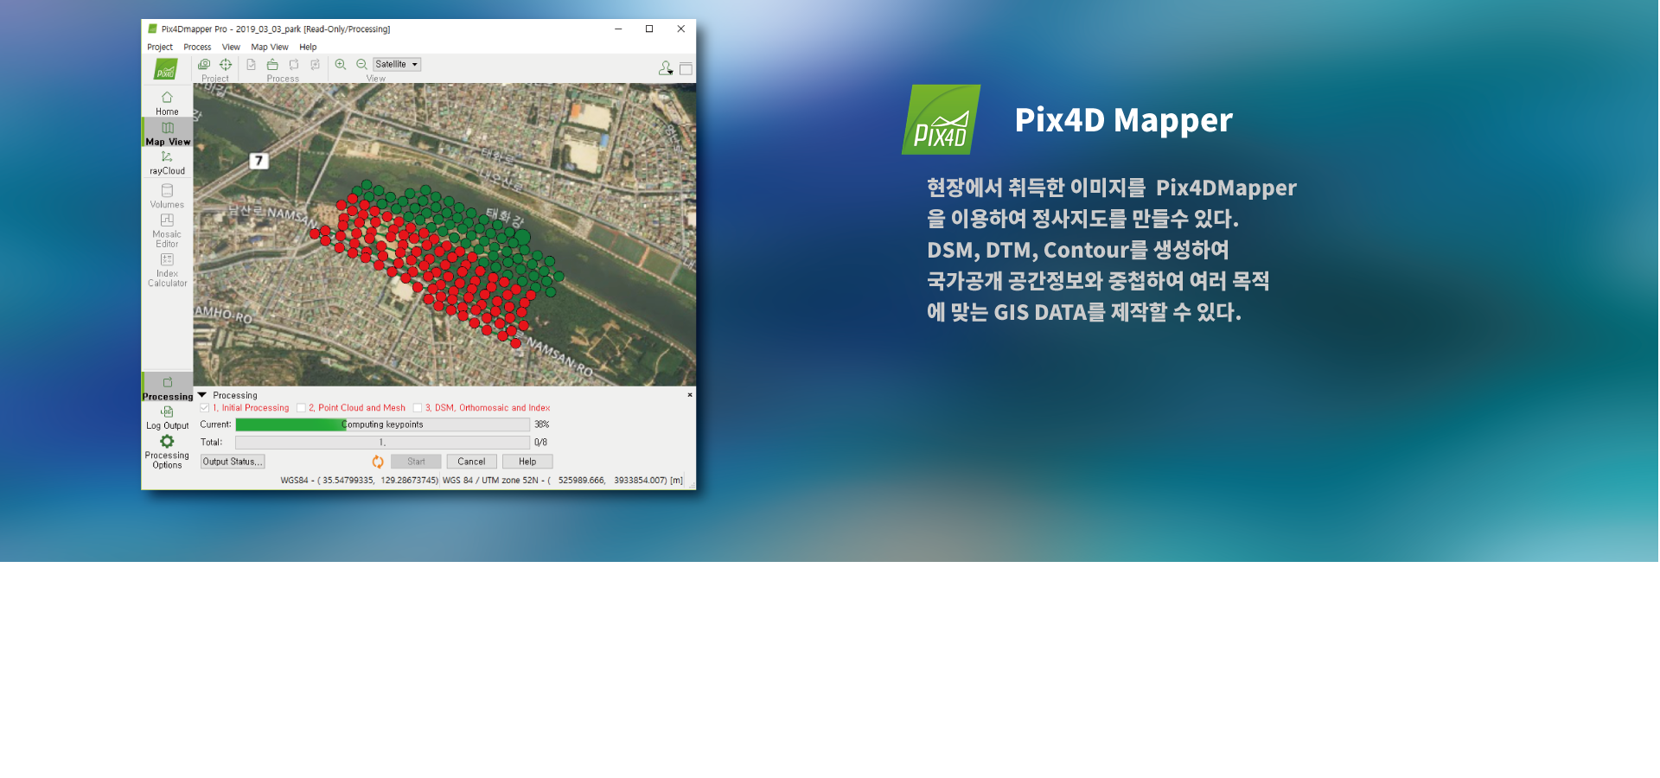Screen dimensions: 1660x778
Task: Enable 3. DSM, Orthomosaic and Index checkbox
Action: coord(417,408)
